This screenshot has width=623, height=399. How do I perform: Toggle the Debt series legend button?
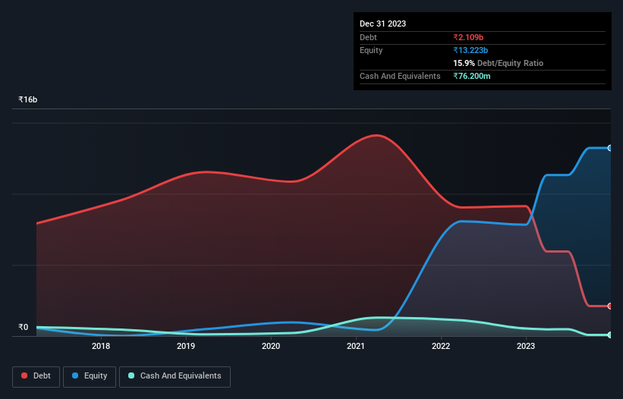(x=36, y=376)
